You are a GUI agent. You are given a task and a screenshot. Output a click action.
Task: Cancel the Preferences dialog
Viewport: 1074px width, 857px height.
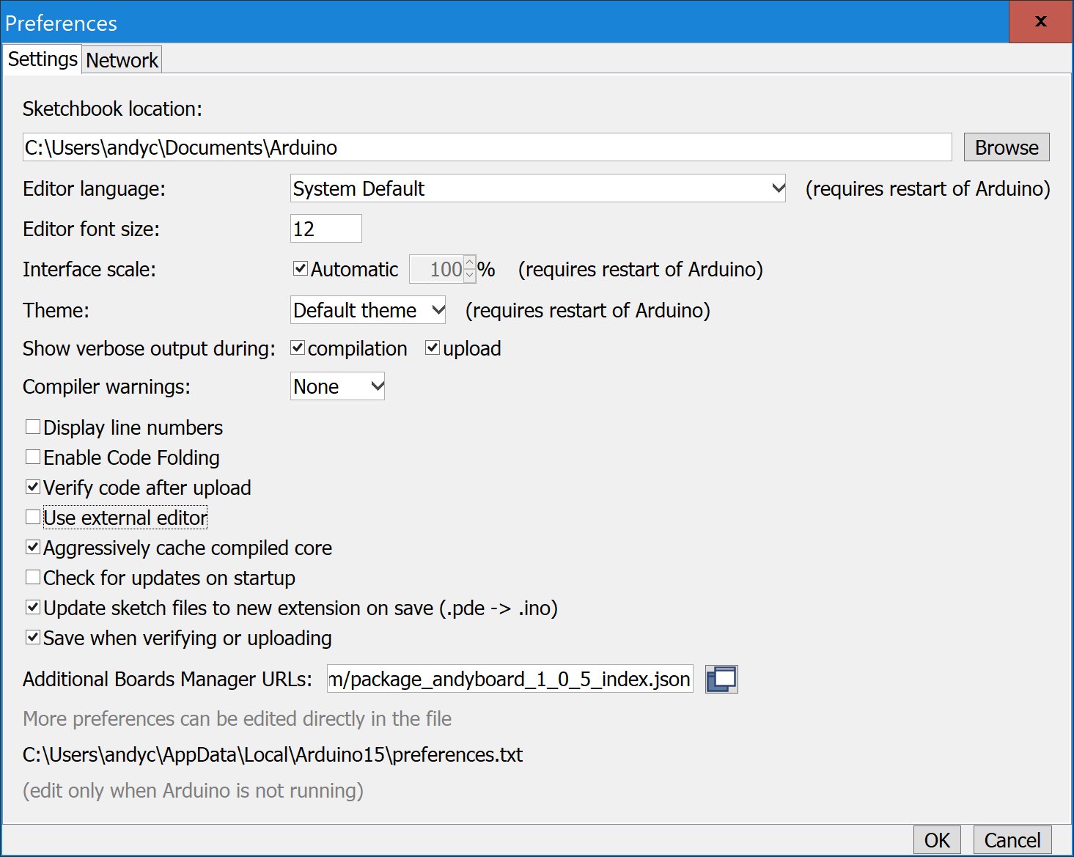click(x=1012, y=840)
